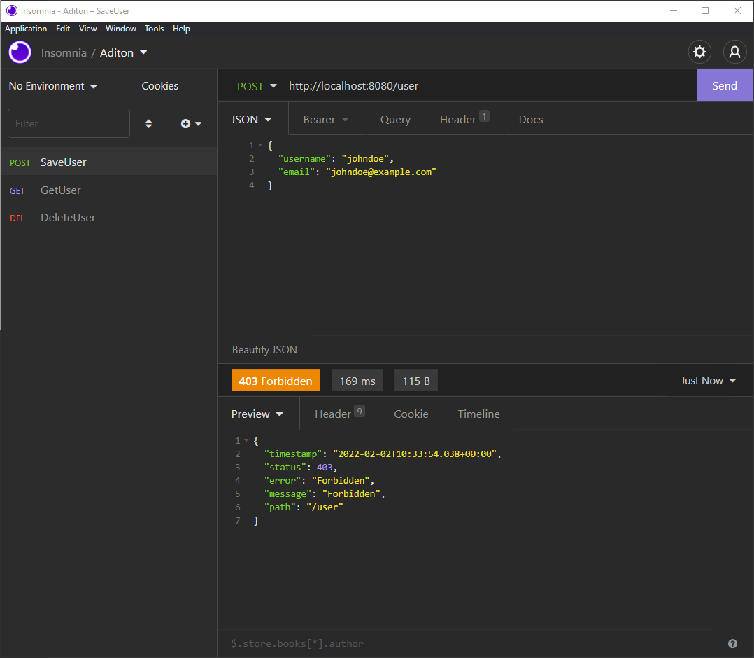Switch to the request Header tab

[464, 118]
